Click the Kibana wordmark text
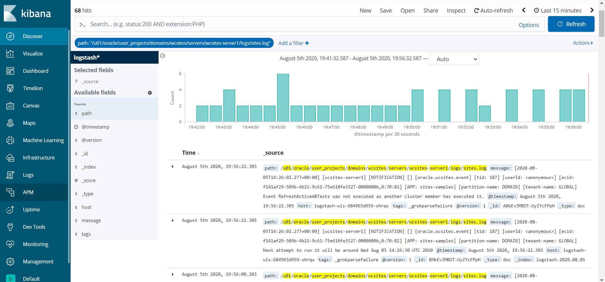This screenshot has width=605, height=282. coord(36,14)
